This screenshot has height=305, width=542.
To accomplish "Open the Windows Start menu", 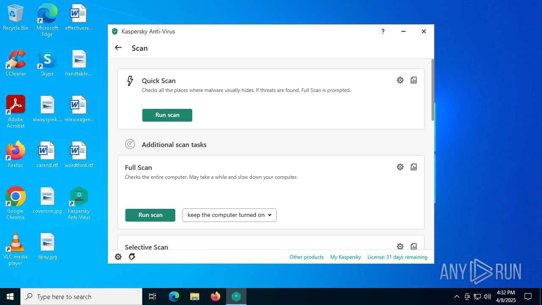I will coord(10,297).
